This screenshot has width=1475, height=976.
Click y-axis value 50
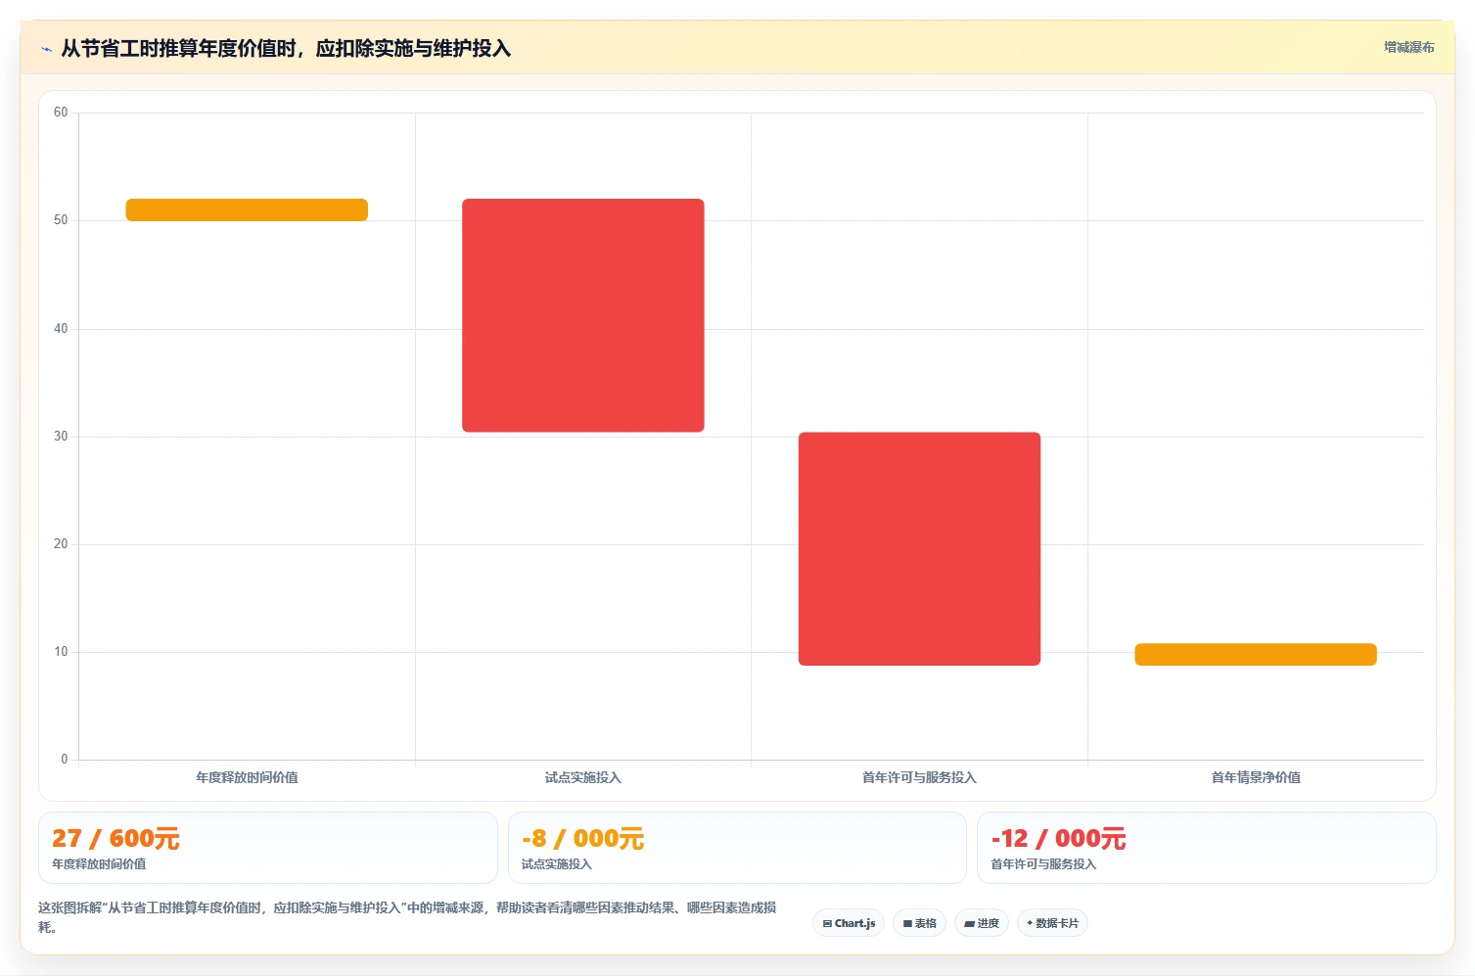coord(61,220)
